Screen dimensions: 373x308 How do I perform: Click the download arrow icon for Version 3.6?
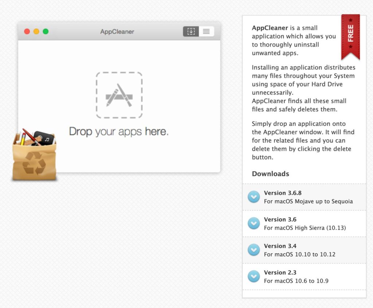254,223
